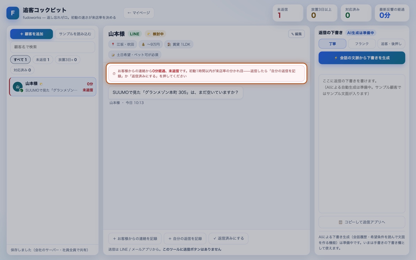Select the フランク tone option

coord(362,44)
